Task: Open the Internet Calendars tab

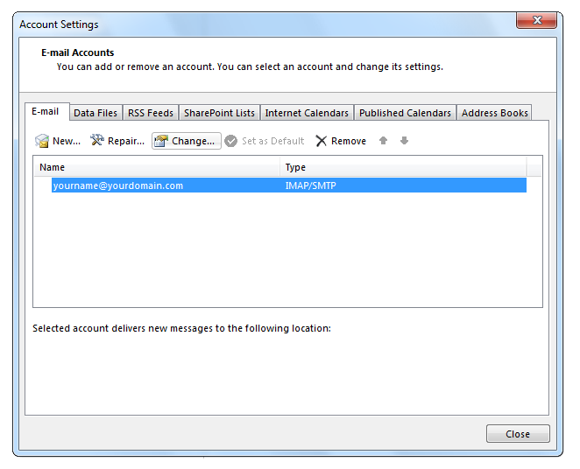Action: click(x=307, y=113)
